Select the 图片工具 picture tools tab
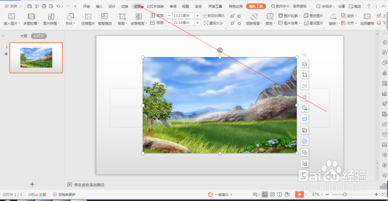Viewport: 388px width, 201px height. (x=256, y=6)
